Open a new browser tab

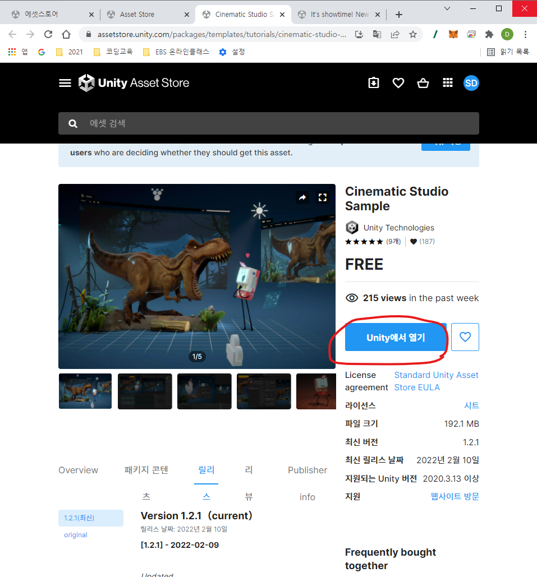(x=398, y=15)
